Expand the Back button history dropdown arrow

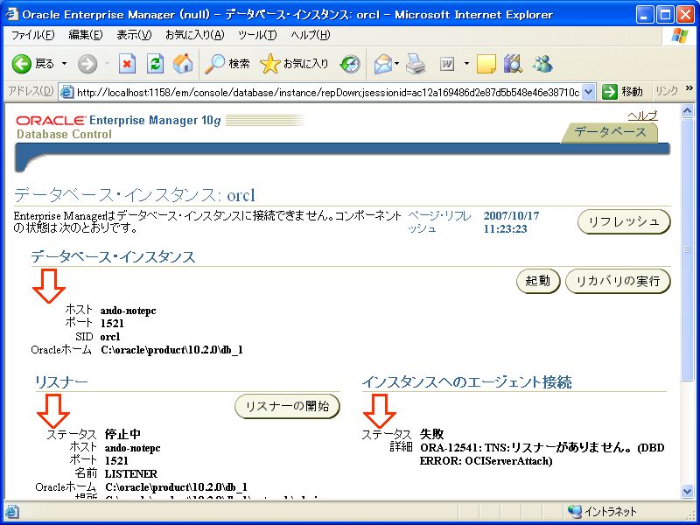coord(64,64)
